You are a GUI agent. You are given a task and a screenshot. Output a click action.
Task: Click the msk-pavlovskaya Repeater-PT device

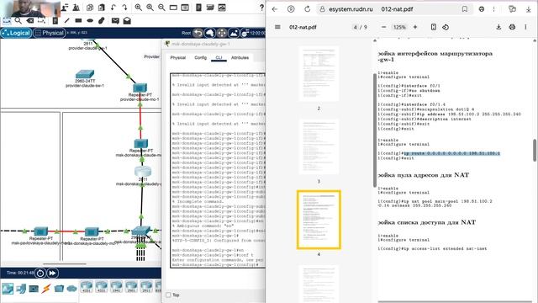(40, 231)
